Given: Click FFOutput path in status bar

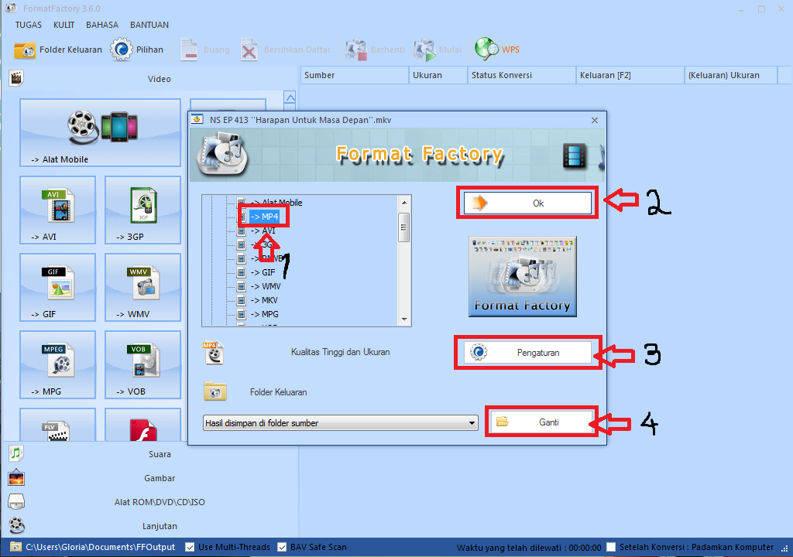Looking at the screenshot, I should pyautogui.click(x=100, y=547).
